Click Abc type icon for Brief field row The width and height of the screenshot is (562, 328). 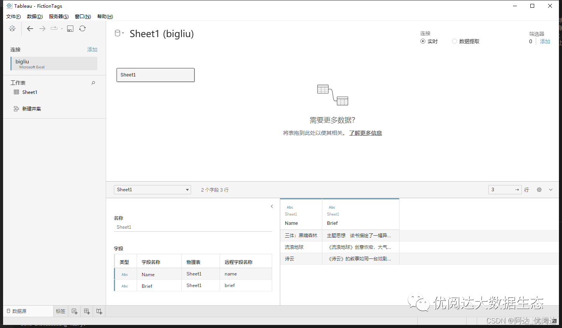click(125, 286)
